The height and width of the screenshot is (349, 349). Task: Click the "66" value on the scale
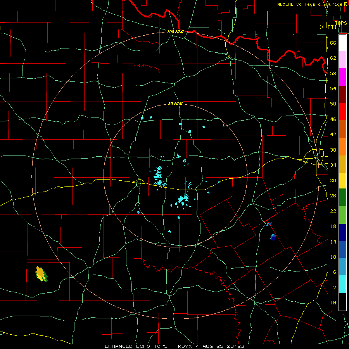pyautogui.click(x=333, y=43)
